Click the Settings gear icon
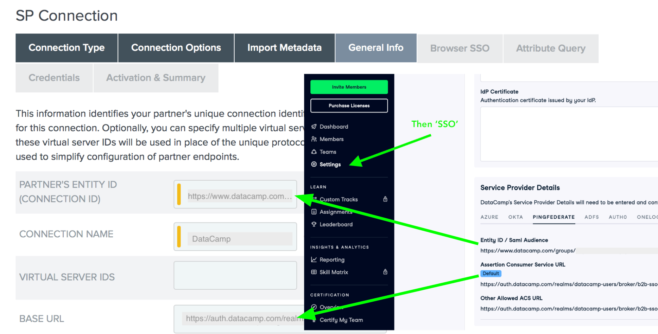Image resolution: width=658 pixels, height=334 pixels. [314, 164]
